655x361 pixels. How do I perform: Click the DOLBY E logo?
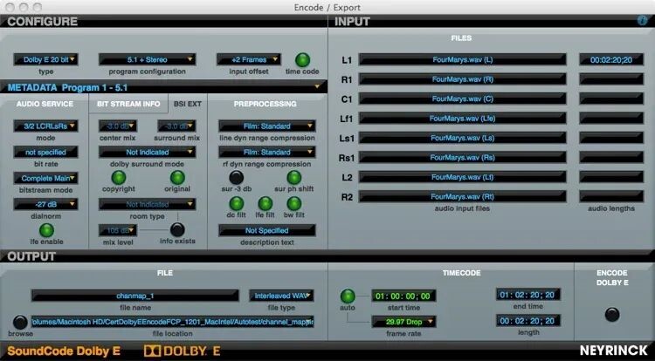182,351
